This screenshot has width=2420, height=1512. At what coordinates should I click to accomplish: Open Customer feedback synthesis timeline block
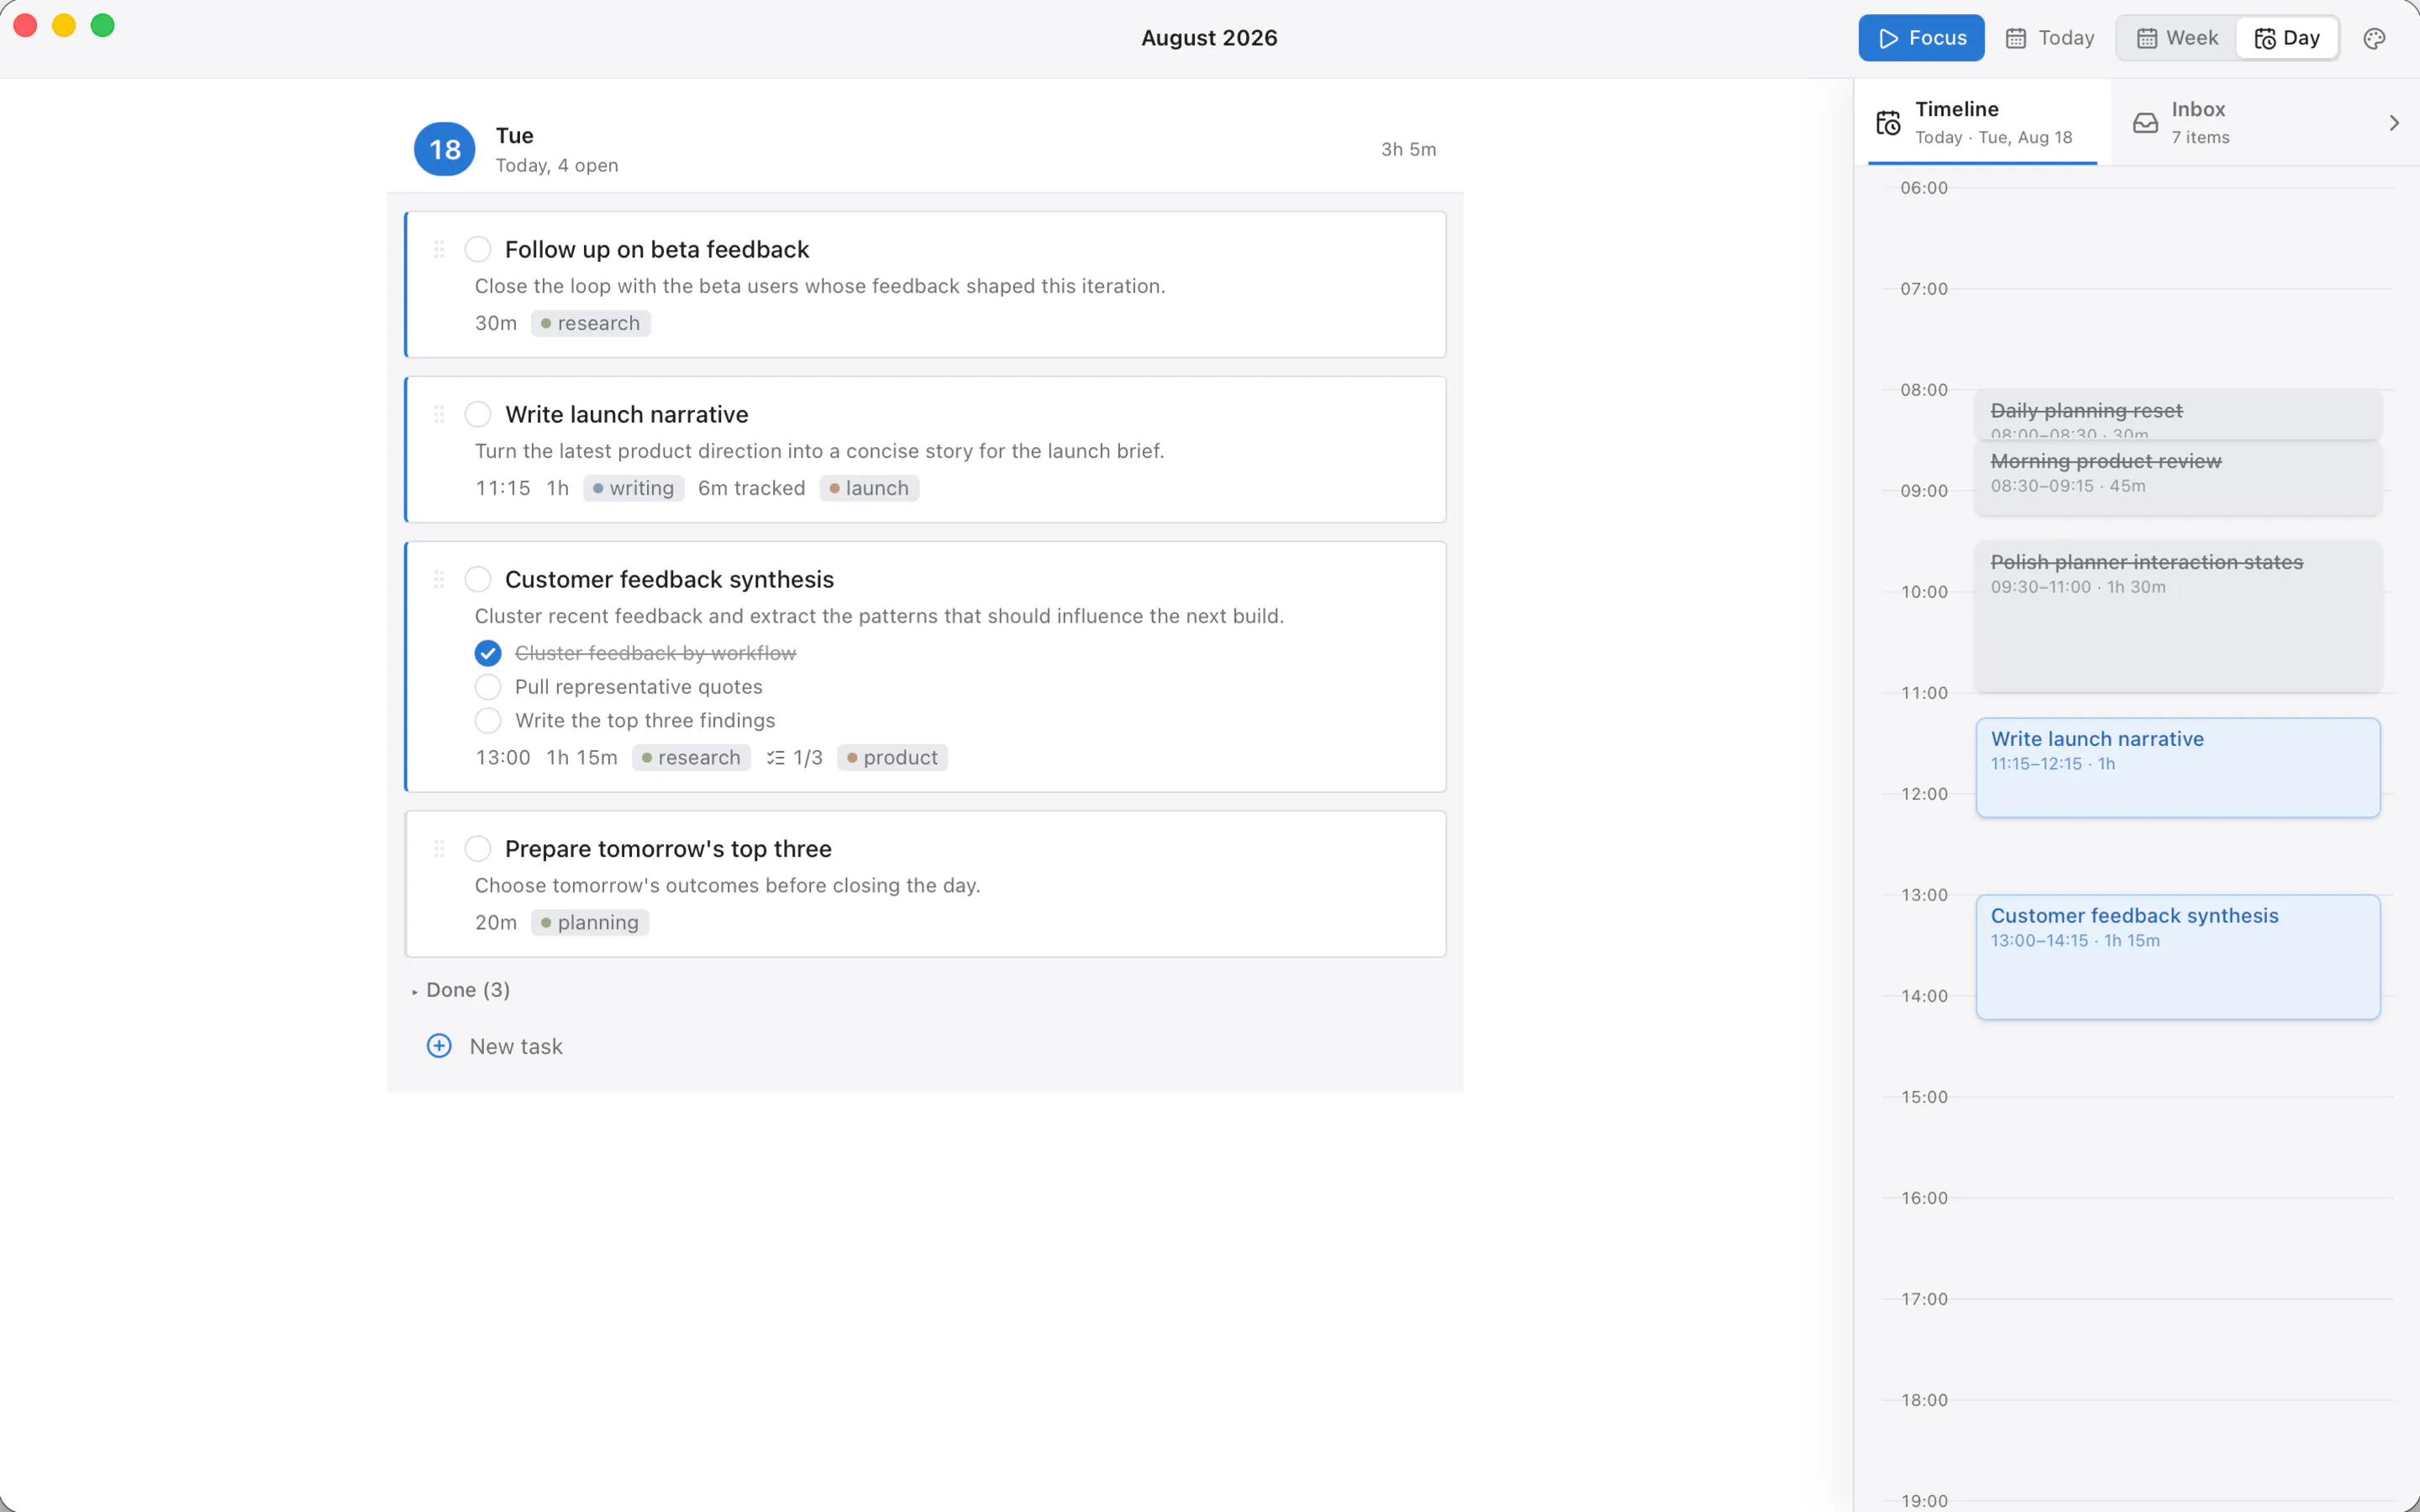[2178, 957]
